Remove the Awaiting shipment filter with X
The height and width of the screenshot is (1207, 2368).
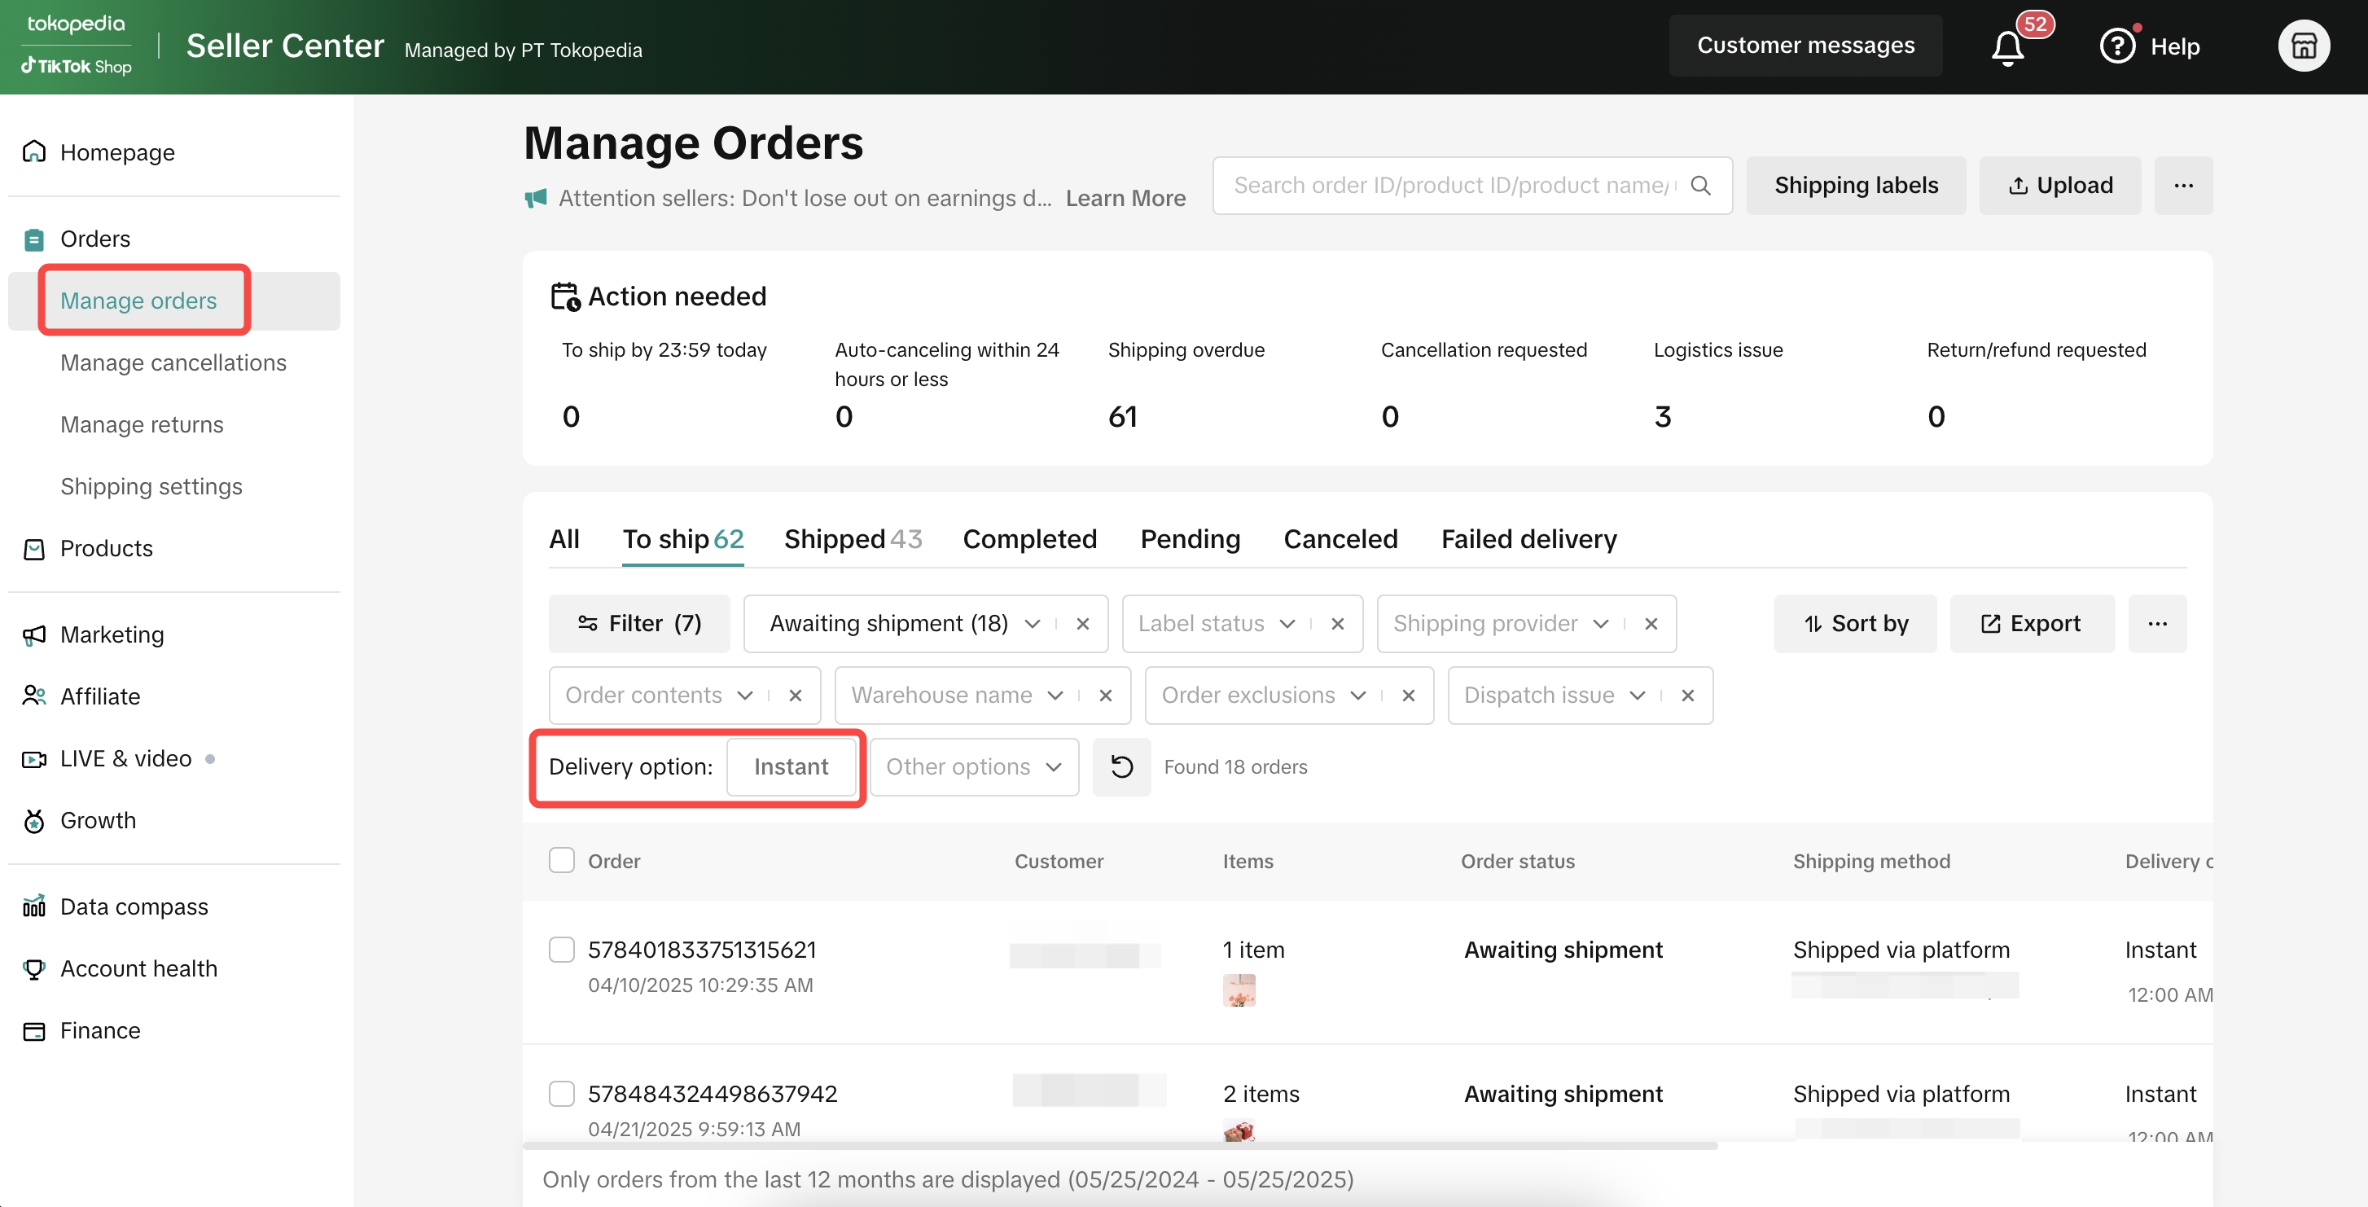1082,623
